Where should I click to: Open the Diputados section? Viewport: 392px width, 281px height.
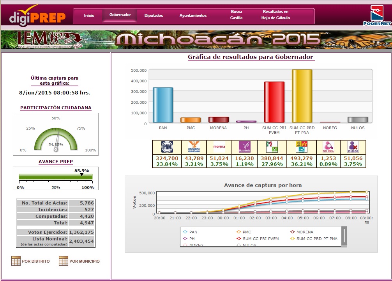point(154,16)
